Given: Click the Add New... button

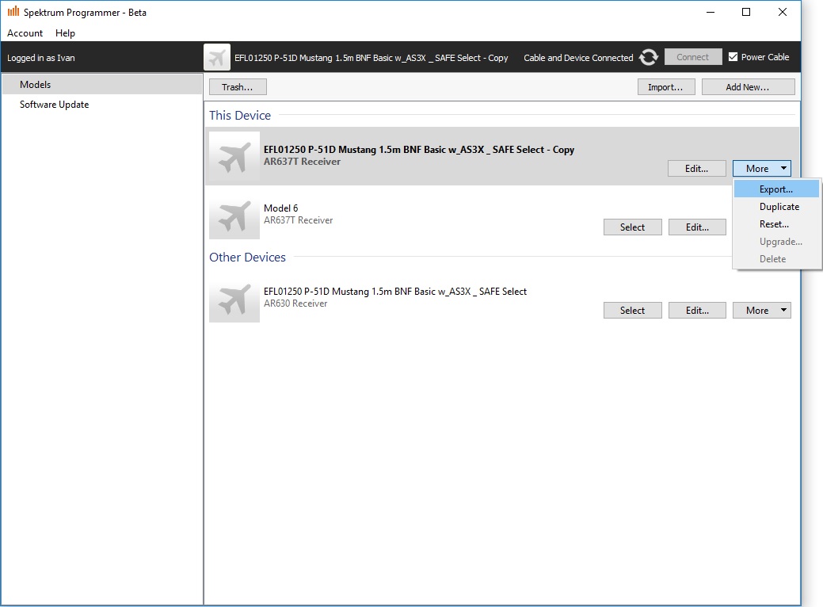Looking at the screenshot, I should [747, 87].
